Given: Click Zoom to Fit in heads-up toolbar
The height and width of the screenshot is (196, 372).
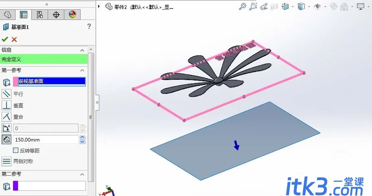Looking at the screenshot, I should (242, 7).
